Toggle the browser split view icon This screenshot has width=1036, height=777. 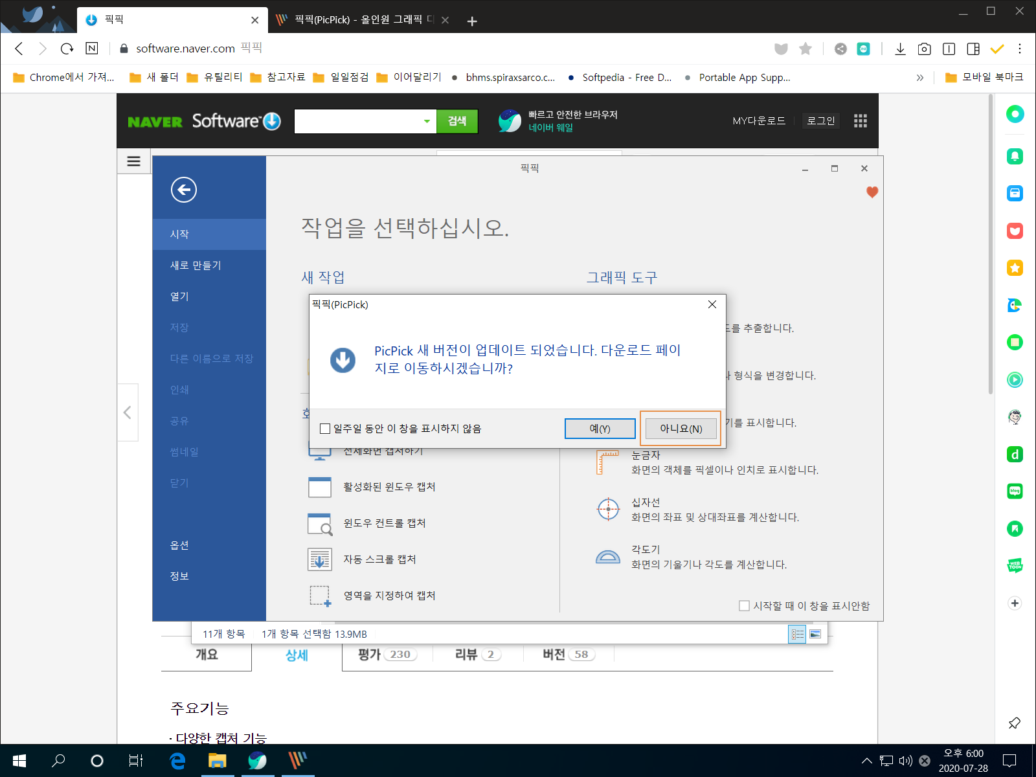pos(973,49)
